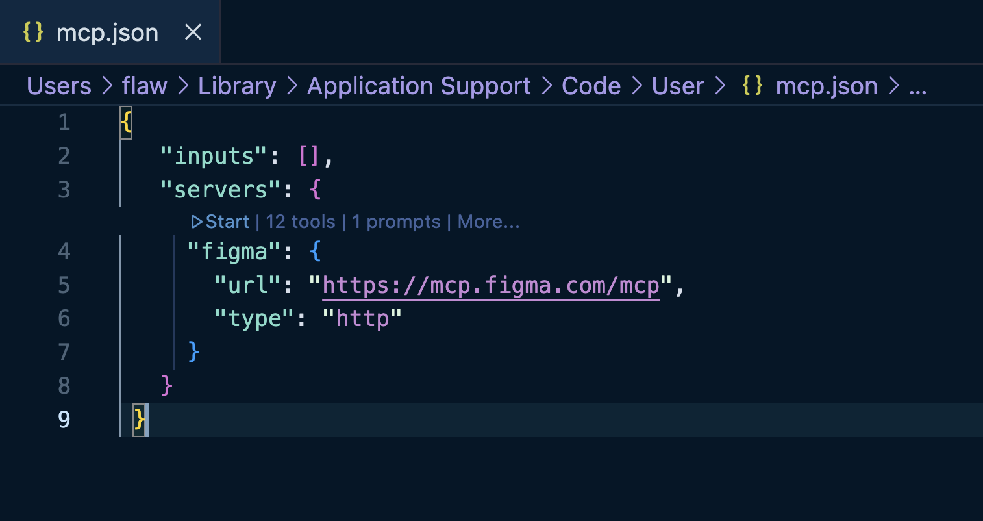This screenshot has width=983, height=521.
Task: Click line number 5 in the gutter
Action: tap(64, 285)
